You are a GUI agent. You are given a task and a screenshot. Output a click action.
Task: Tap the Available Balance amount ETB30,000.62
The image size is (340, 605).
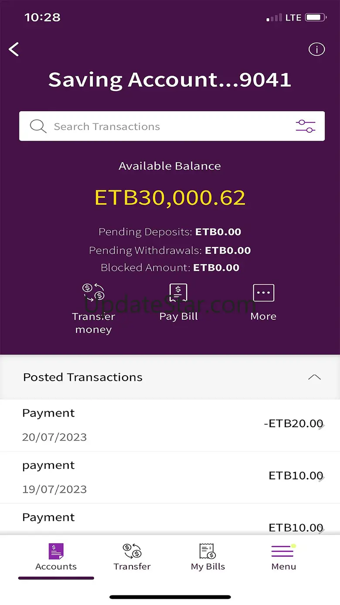170,198
